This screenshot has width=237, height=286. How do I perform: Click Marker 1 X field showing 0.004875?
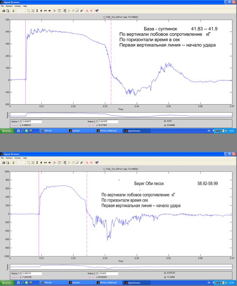31,122
